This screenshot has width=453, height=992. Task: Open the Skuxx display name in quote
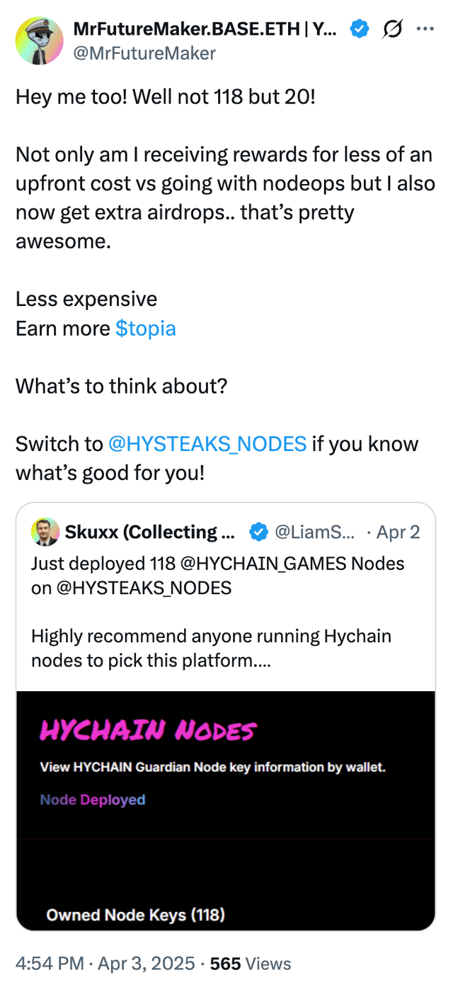click(150, 532)
